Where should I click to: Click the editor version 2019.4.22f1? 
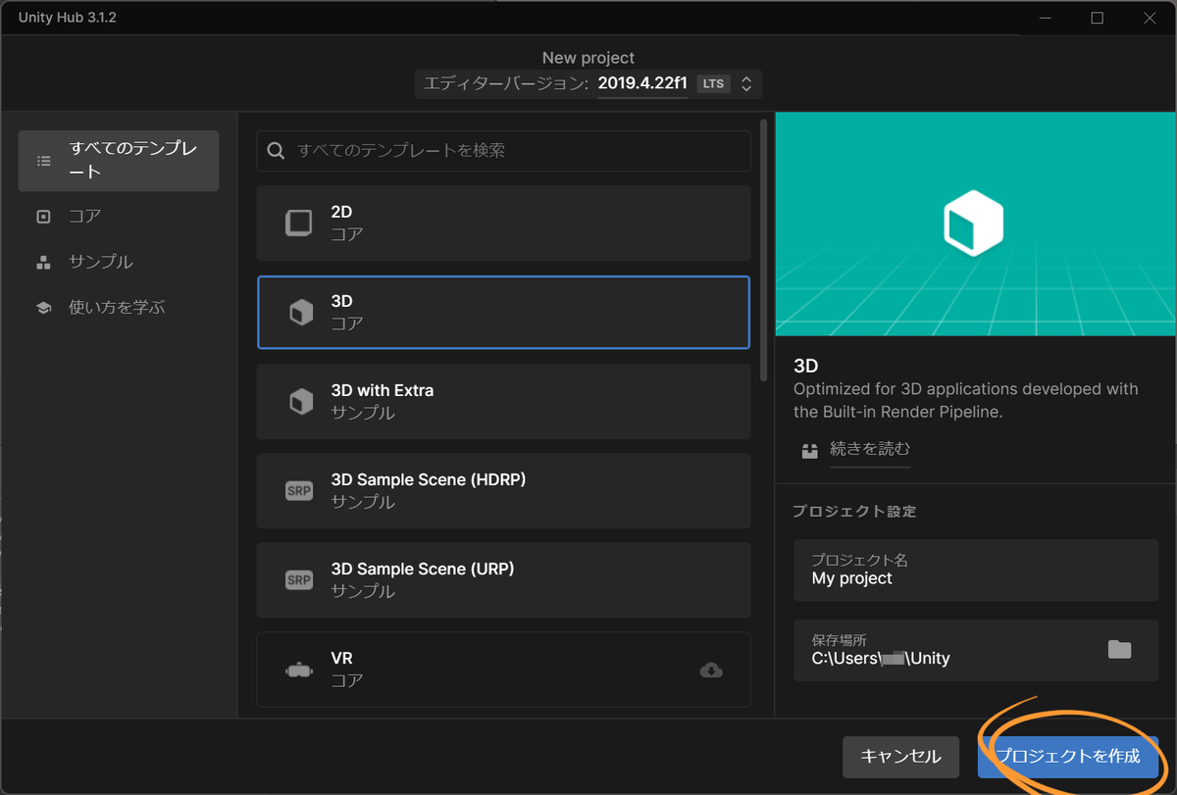[x=642, y=83]
